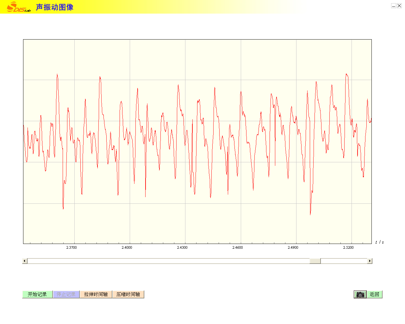Go back using the 返回 button
Viewport: 405px width, 324px height.
tap(375, 295)
